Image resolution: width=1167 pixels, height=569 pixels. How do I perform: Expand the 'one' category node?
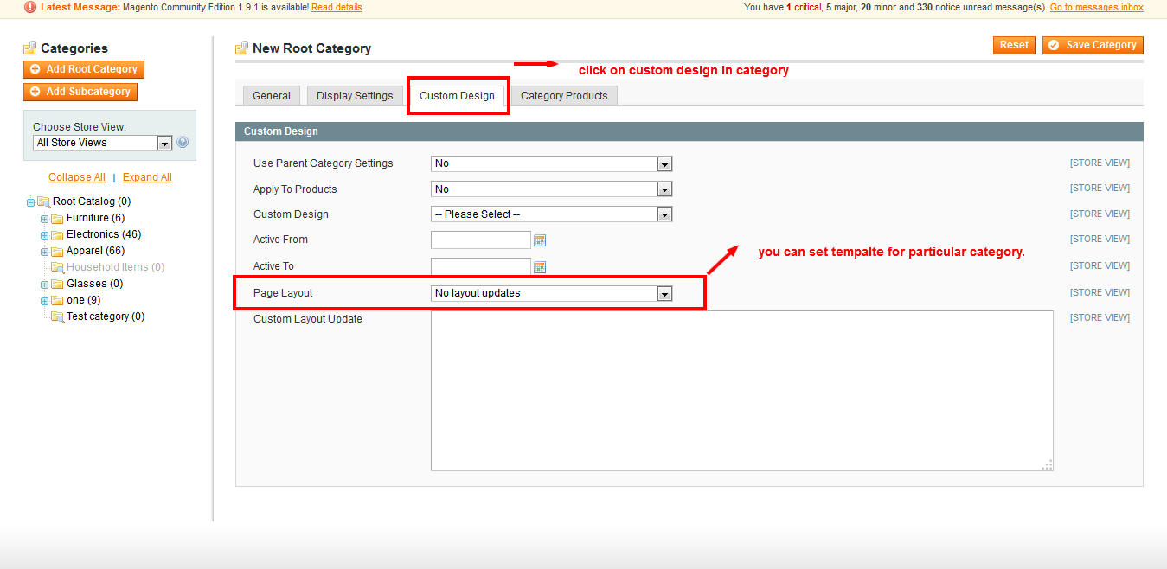click(x=44, y=301)
